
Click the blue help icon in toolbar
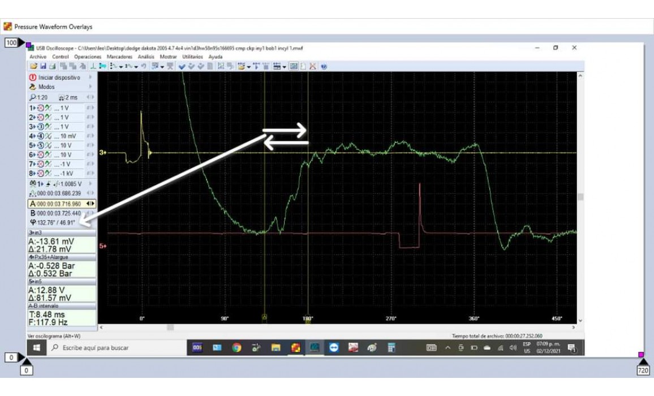point(324,66)
